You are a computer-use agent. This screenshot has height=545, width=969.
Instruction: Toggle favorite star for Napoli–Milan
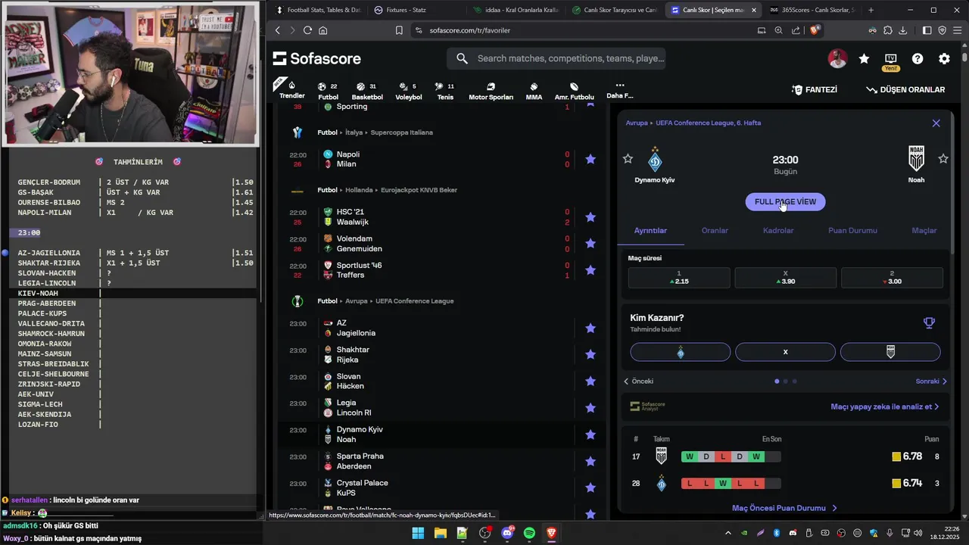click(590, 159)
